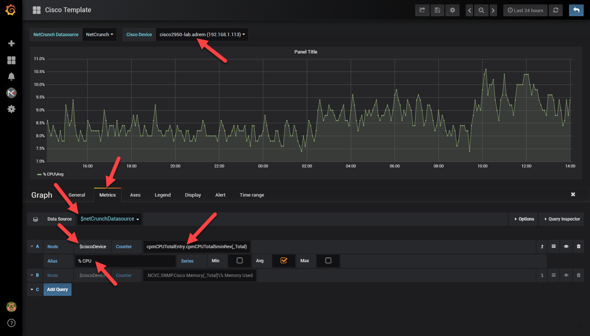Move query B up
This screenshot has height=336, width=590.
(x=542, y=275)
